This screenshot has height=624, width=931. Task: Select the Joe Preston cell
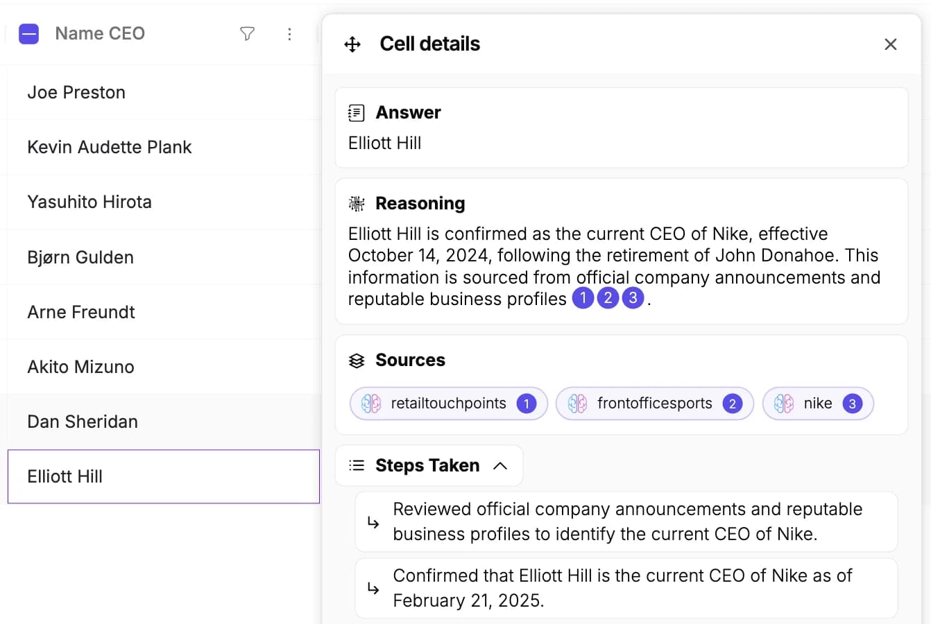coord(164,92)
